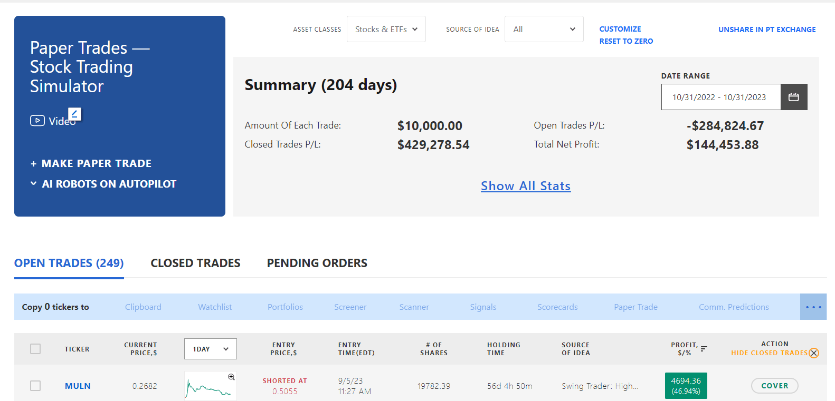
Task: Click the edit pencil icon near Video
Action: click(74, 114)
